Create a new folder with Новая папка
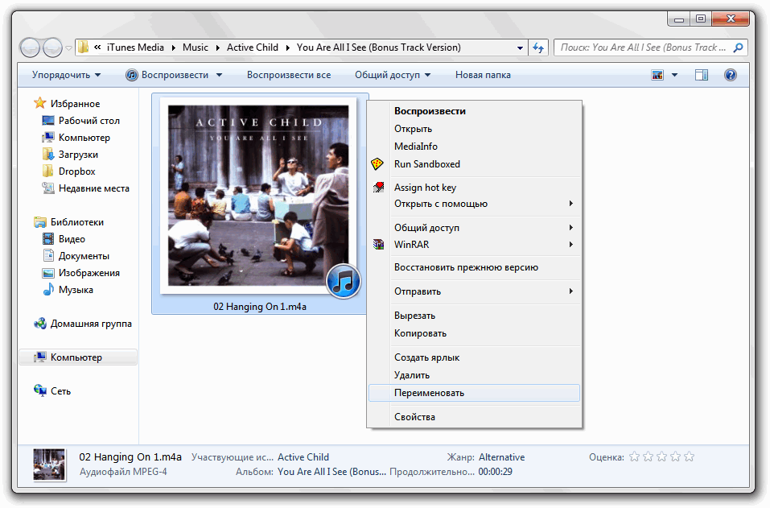Viewport: 770px width, 508px height. (483, 75)
